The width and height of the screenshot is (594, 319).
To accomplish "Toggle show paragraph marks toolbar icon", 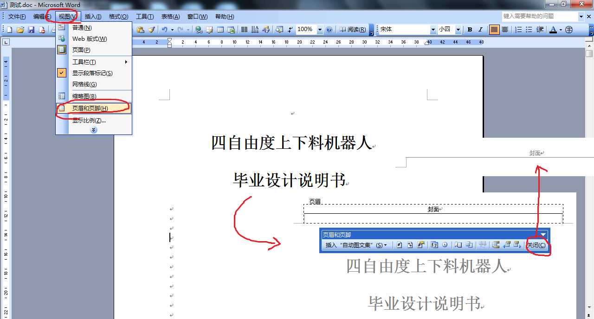I will tap(290, 30).
